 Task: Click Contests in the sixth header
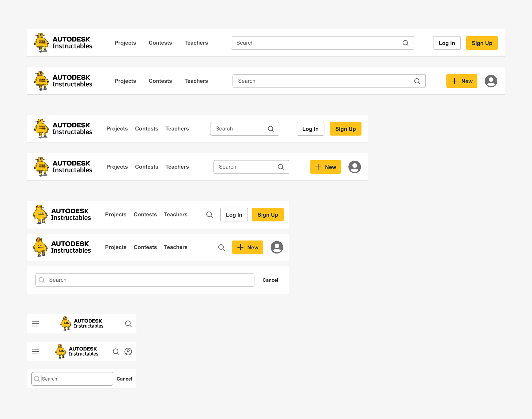coord(145,247)
